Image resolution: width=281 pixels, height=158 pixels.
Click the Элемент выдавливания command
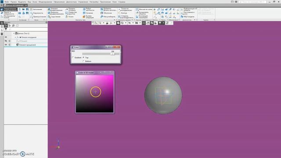point(55,9)
